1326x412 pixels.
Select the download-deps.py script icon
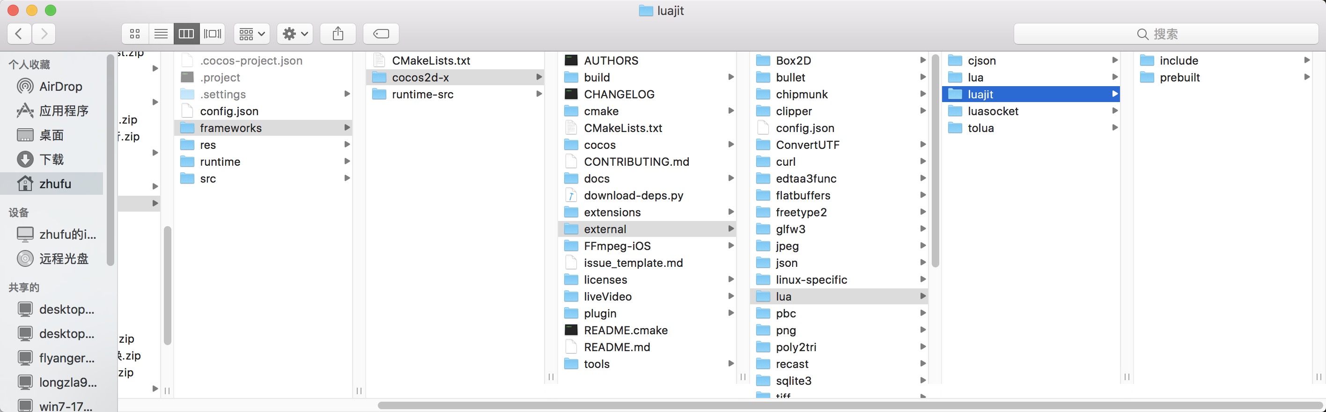coord(571,195)
